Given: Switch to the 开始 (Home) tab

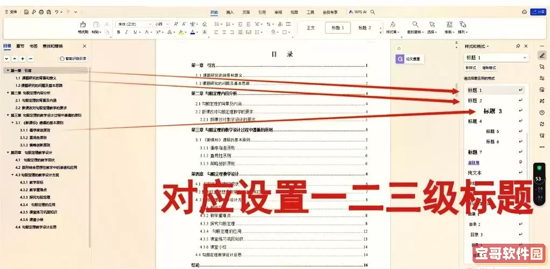Looking at the screenshot, I should 214,12.
